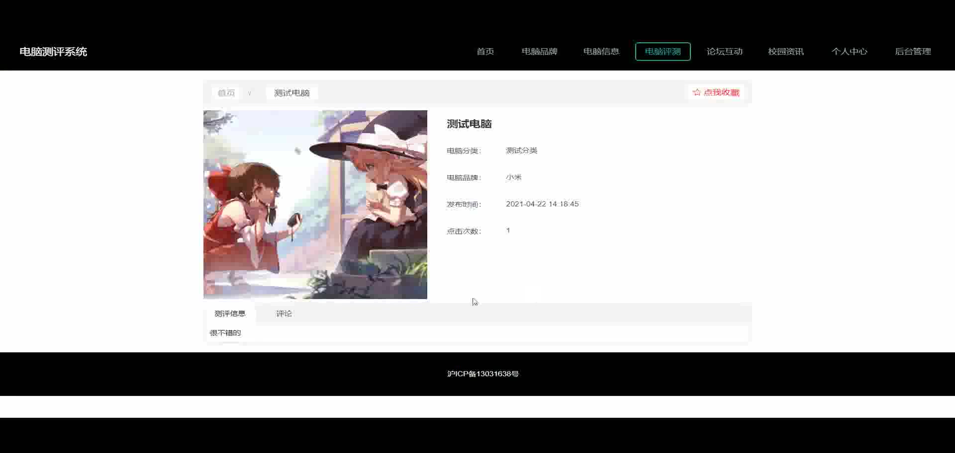Select the highlighted 电脑评测 nav item
955x453 pixels.
tap(663, 52)
